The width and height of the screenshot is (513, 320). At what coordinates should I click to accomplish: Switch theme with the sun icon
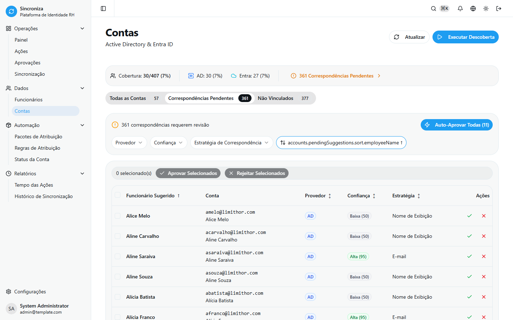[x=486, y=9]
